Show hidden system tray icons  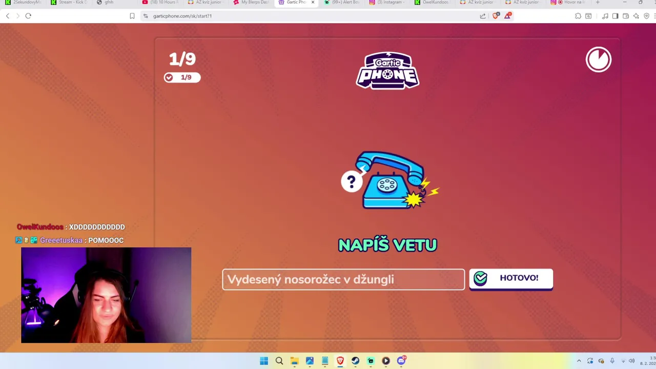579,361
